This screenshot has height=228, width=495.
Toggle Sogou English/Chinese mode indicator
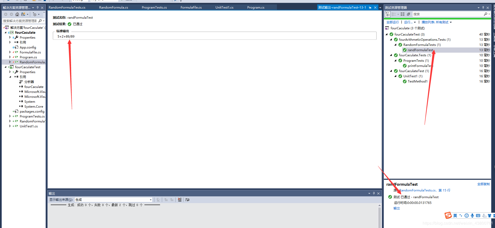click(x=455, y=216)
